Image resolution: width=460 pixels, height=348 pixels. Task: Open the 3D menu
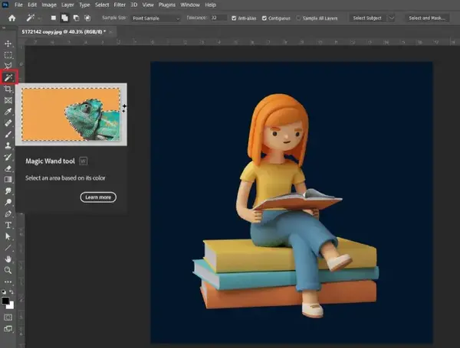[x=133, y=5]
